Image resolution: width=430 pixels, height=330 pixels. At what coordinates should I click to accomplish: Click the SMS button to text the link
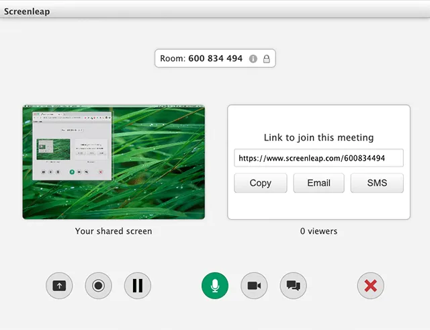tap(377, 183)
